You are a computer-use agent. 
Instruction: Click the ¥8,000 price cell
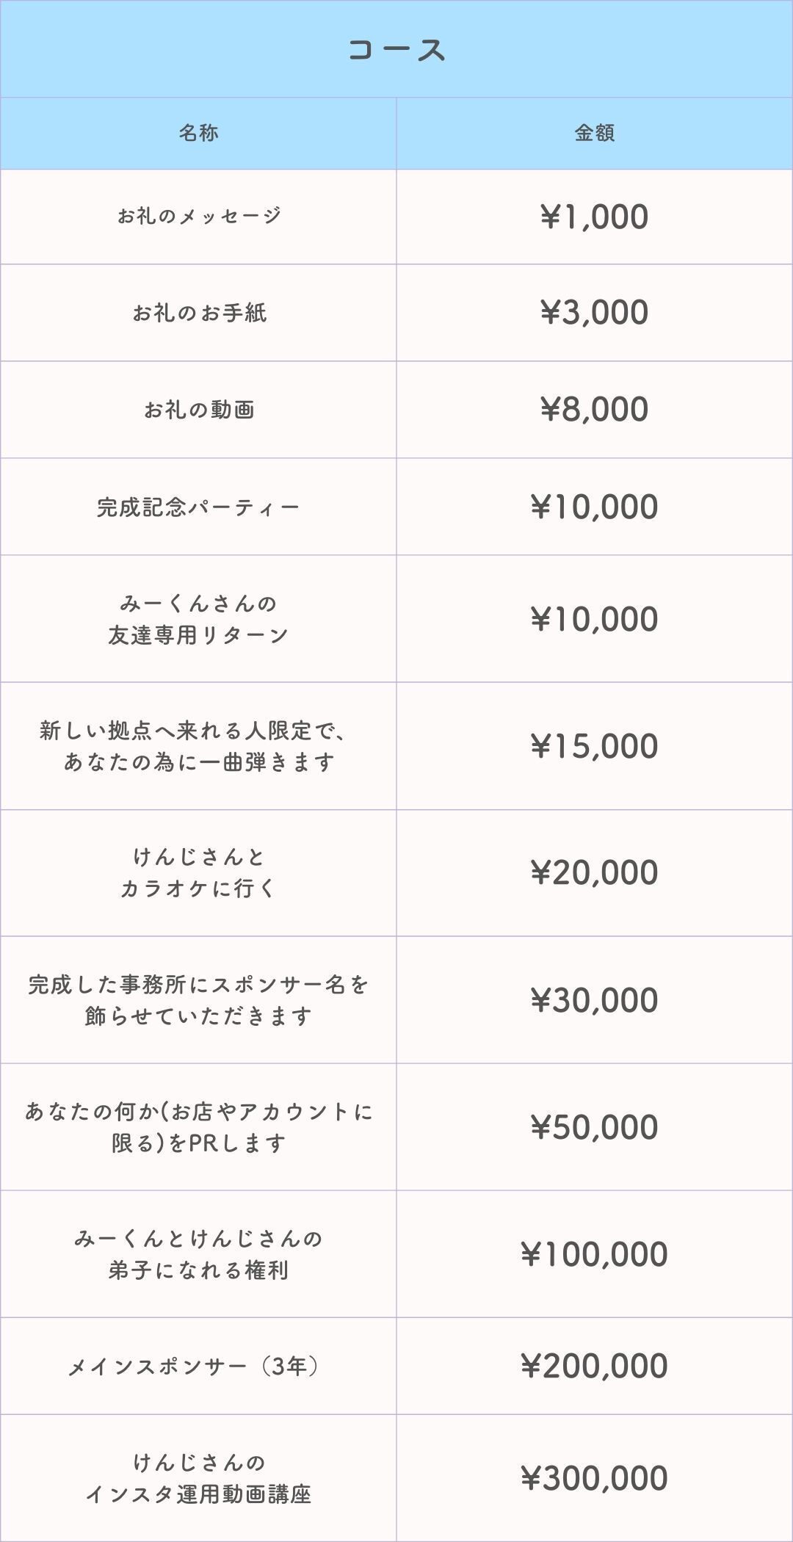pyautogui.click(x=594, y=409)
